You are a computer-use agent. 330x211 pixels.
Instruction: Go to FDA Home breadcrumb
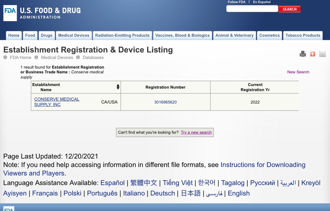tap(21, 58)
